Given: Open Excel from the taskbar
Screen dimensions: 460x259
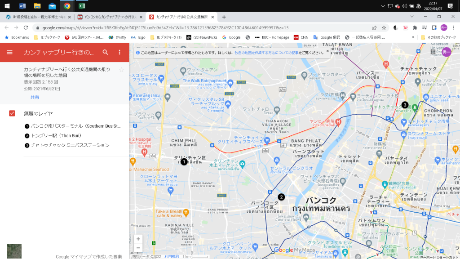Looking at the screenshot, I should point(82,6).
